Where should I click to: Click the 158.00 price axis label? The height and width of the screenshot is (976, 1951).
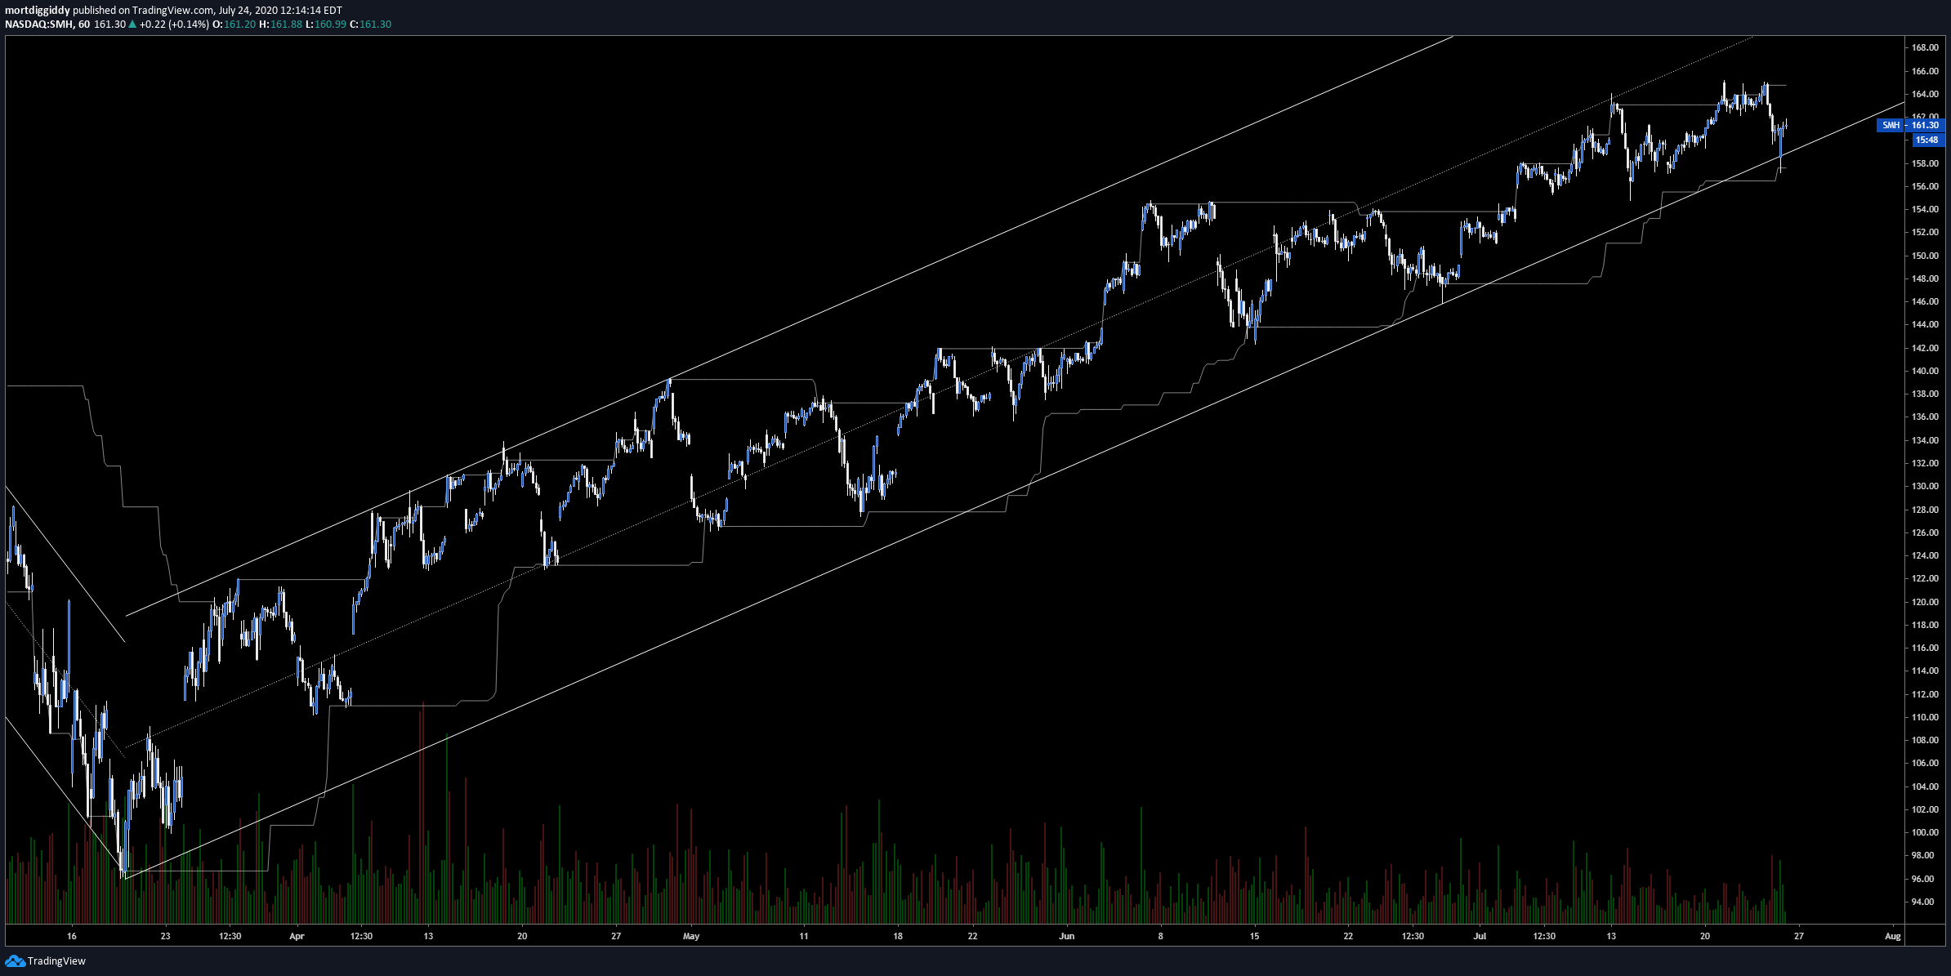tap(1924, 163)
